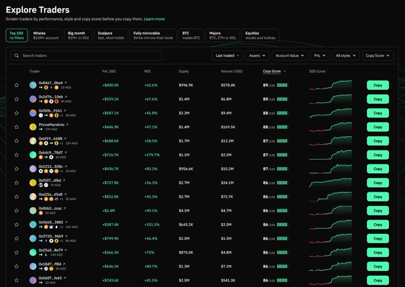Copy trader 0x8bb3...ccac
405x287 pixels.
click(378, 211)
